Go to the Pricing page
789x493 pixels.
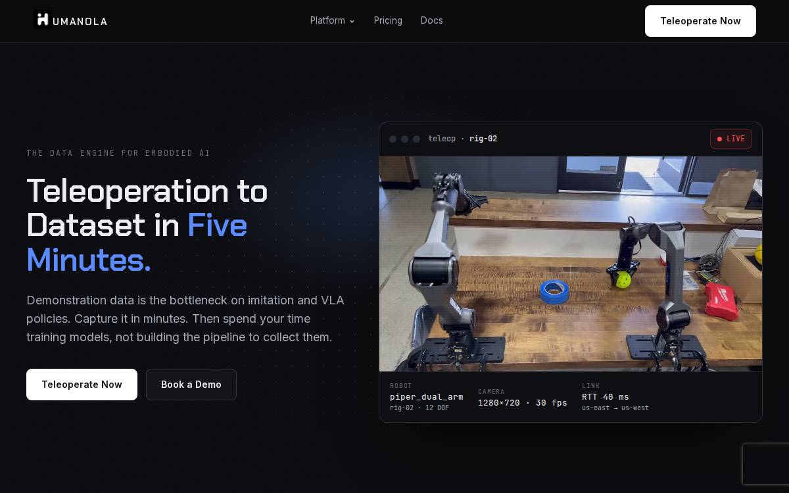(x=388, y=20)
